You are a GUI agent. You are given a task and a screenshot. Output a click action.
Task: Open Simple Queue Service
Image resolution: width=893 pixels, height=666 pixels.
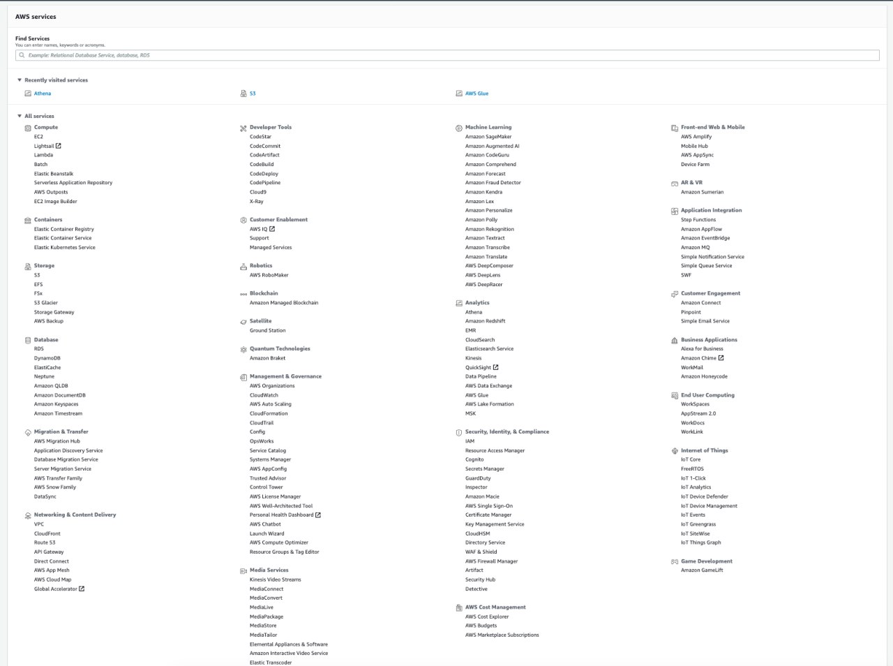[x=707, y=266]
